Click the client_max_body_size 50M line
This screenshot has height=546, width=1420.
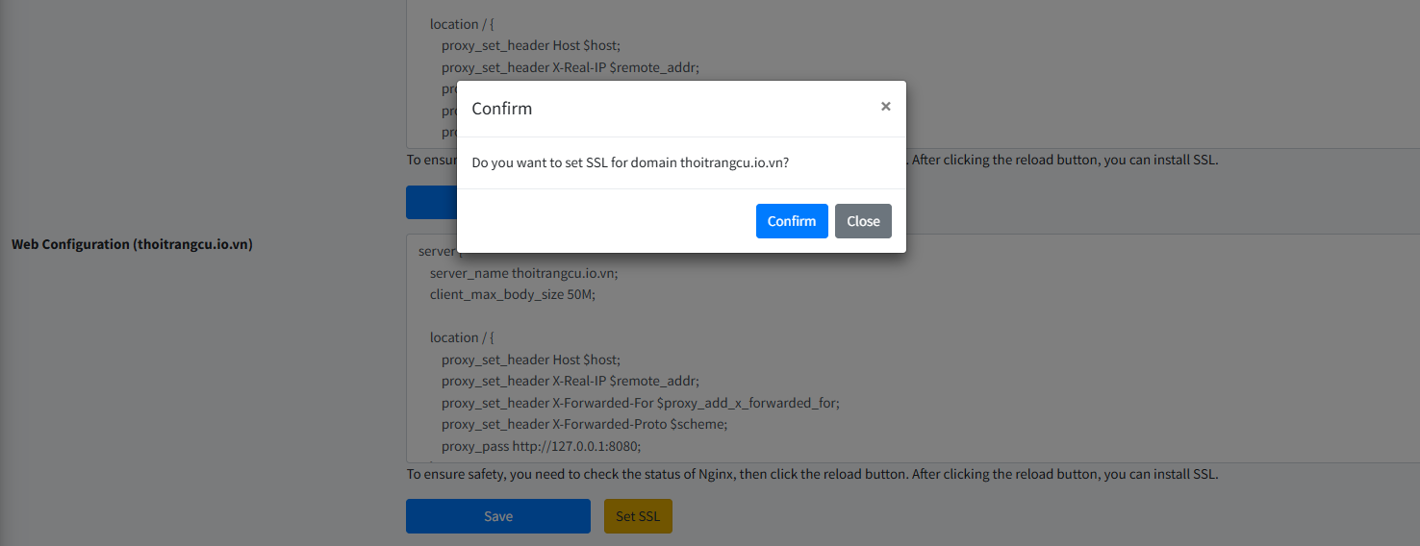(x=513, y=294)
